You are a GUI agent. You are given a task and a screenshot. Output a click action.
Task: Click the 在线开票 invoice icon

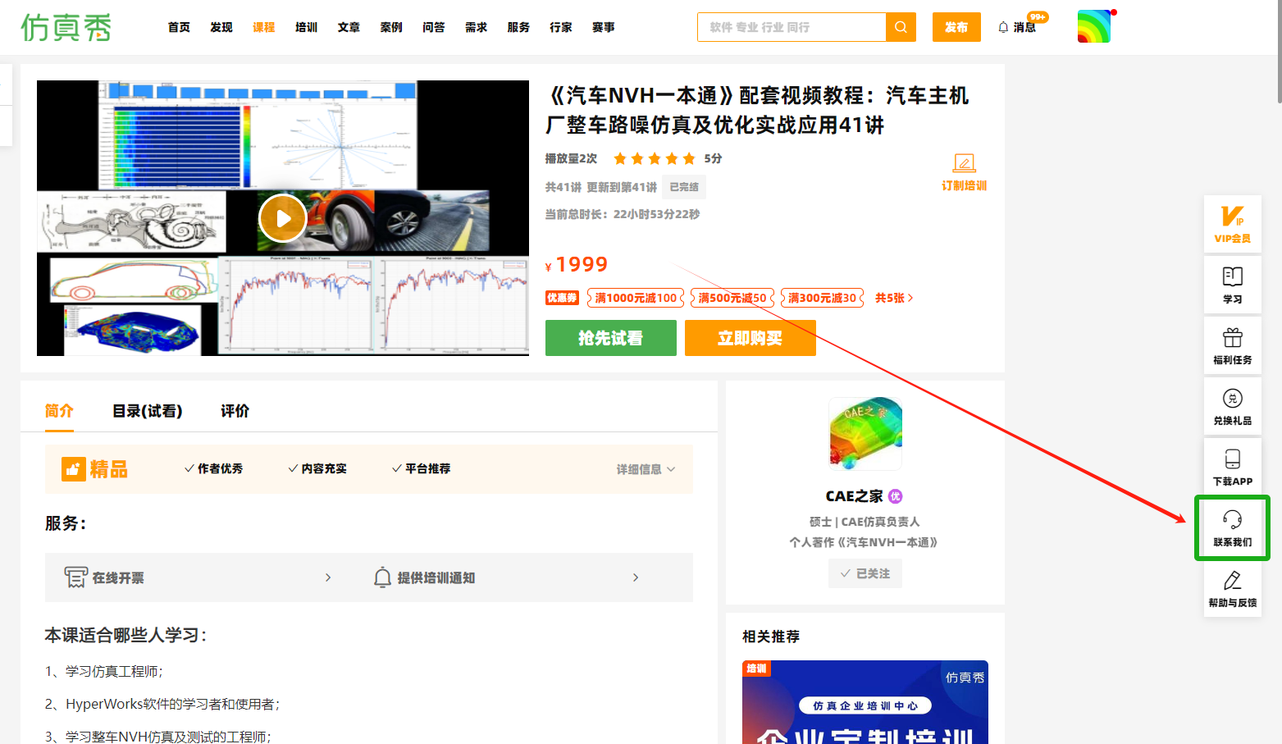click(x=76, y=577)
